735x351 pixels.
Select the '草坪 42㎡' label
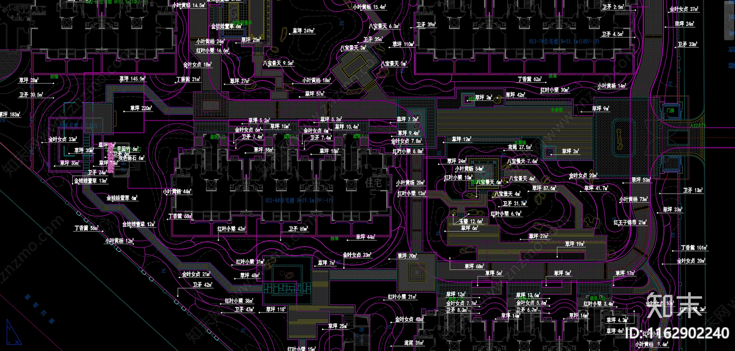[x=515, y=95]
